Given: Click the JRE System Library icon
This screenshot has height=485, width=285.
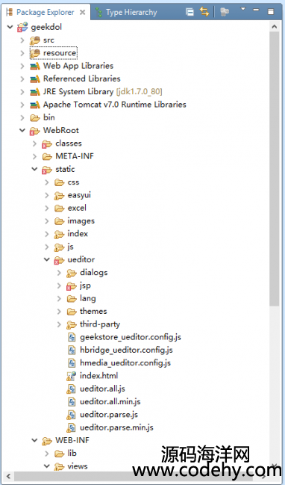Looking at the screenshot, I should coord(35,92).
